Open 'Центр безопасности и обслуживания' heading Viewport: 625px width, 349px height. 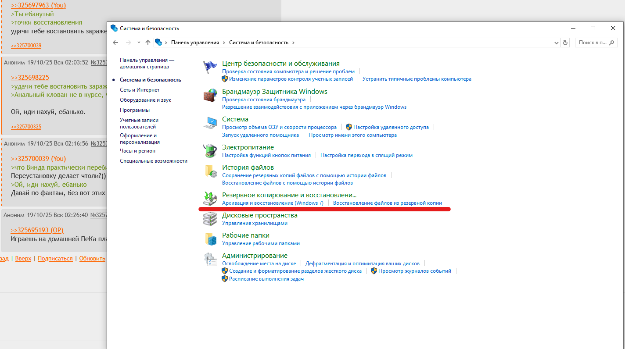pyautogui.click(x=281, y=64)
